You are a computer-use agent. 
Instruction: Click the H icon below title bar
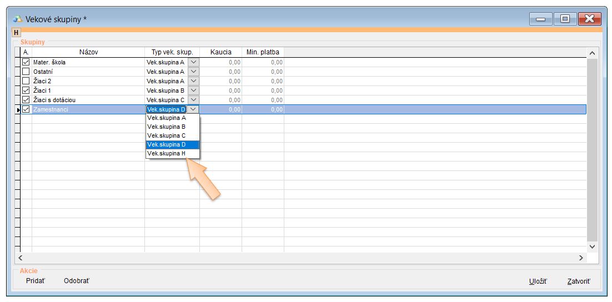(16, 33)
